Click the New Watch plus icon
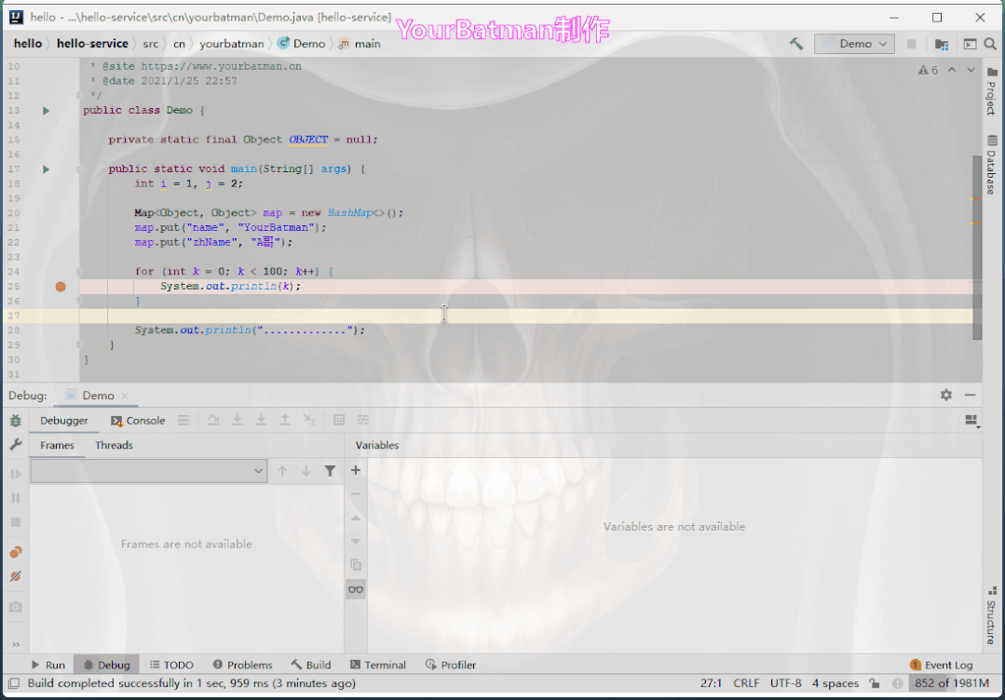The image size is (1005, 700). tap(355, 470)
